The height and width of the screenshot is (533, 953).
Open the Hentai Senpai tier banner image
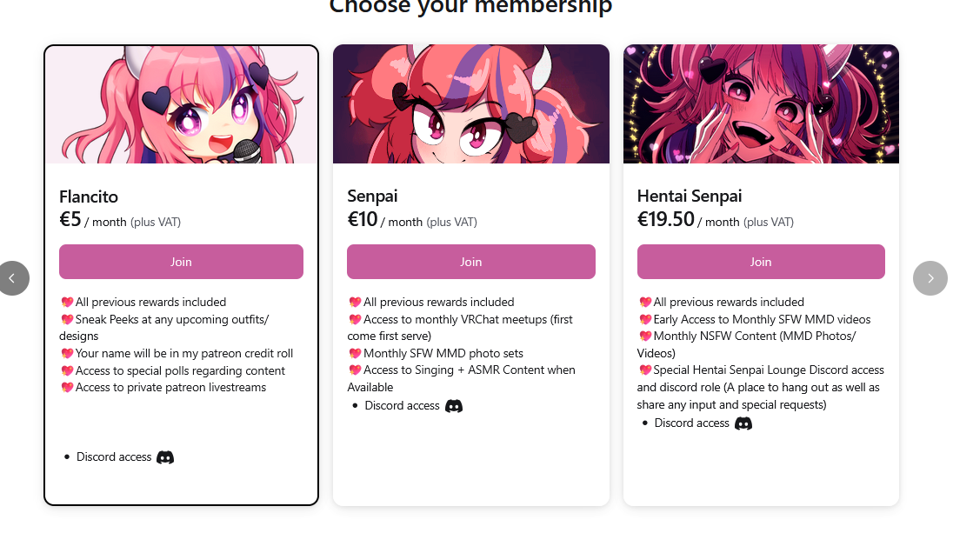761,104
